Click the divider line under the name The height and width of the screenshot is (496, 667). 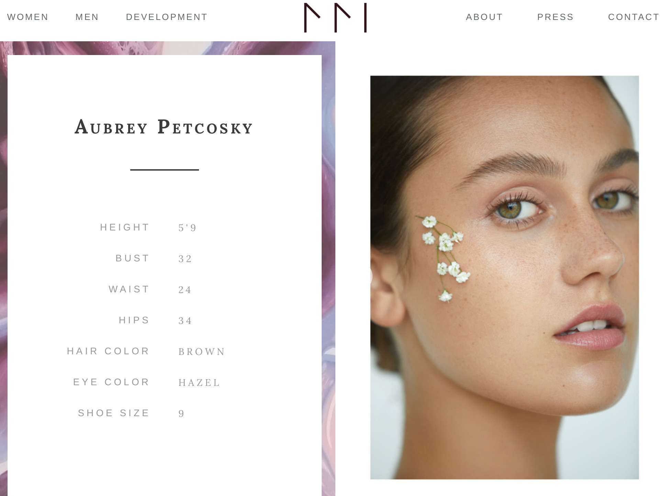click(x=165, y=170)
